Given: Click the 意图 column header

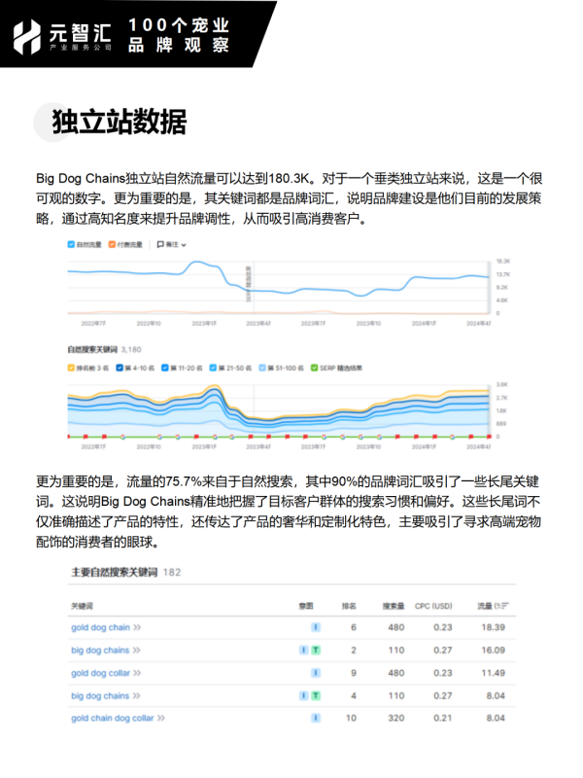Looking at the screenshot, I should coord(306,606).
